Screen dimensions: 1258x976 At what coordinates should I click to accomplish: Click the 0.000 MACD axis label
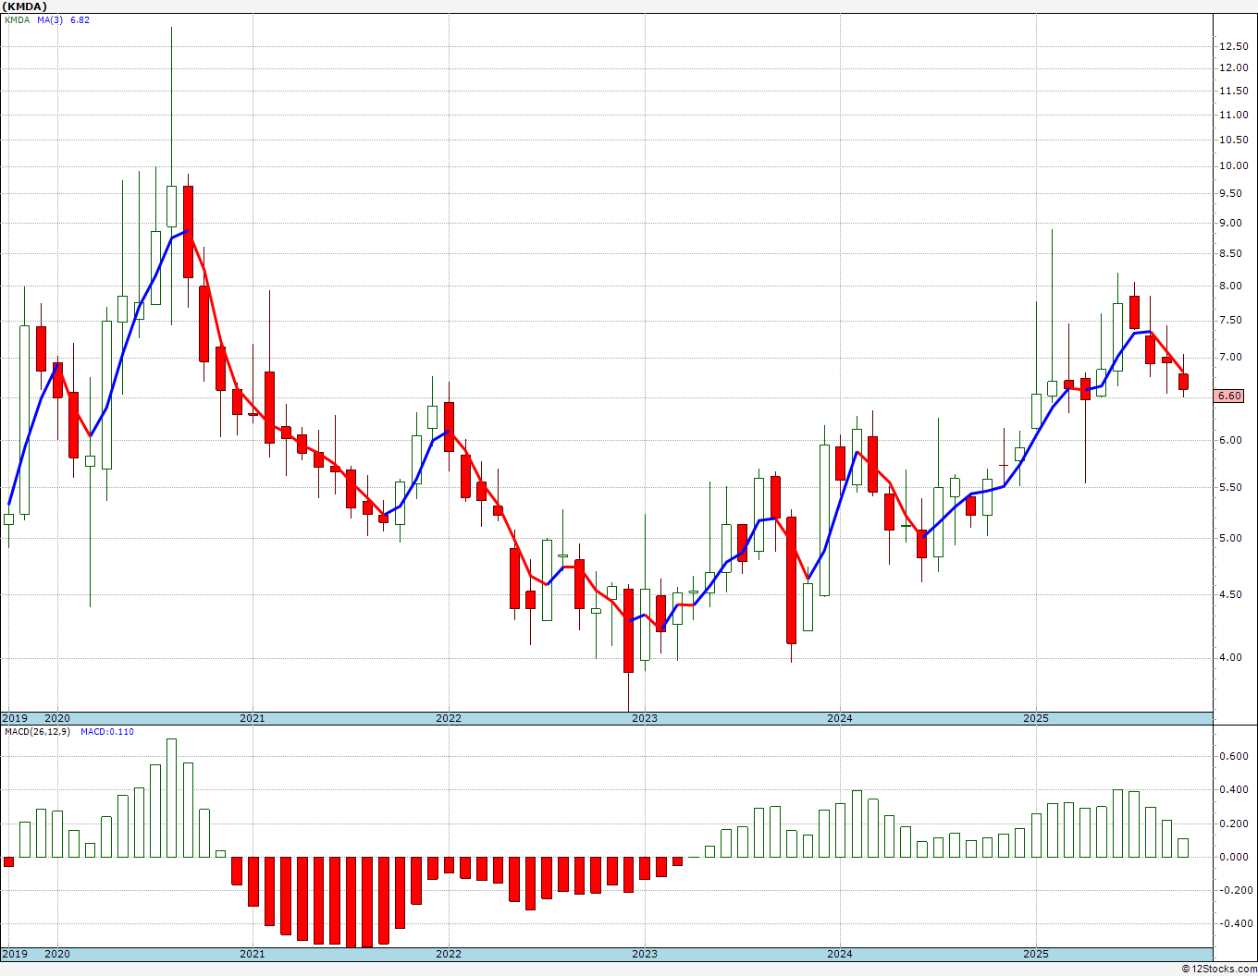point(1234,857)
